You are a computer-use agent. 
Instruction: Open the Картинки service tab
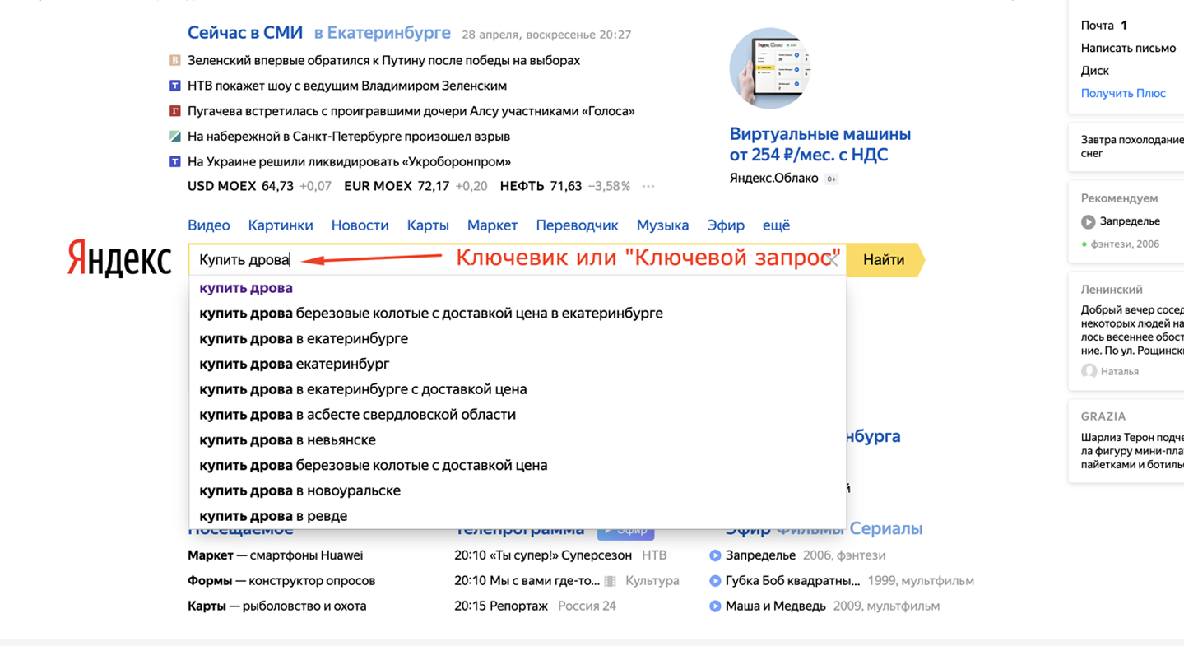281,225
